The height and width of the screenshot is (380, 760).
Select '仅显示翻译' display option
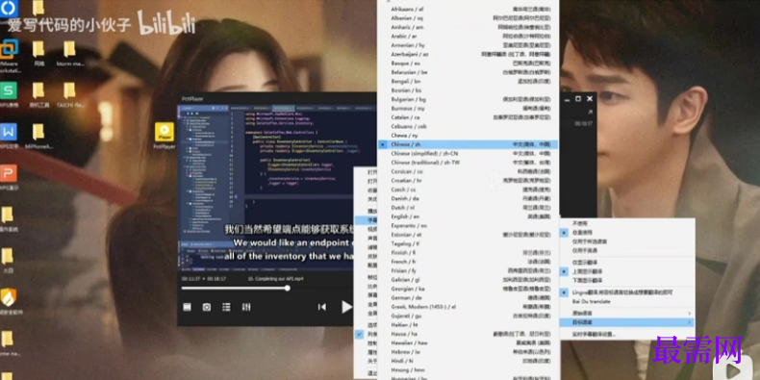627,263
